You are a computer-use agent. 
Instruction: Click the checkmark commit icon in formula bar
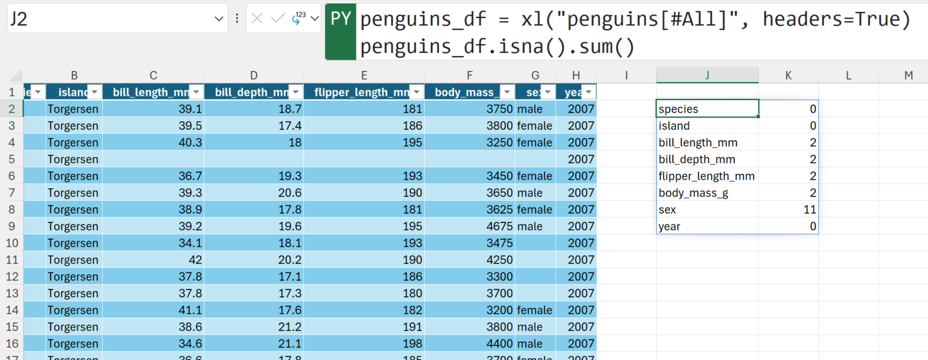[278, 19]
